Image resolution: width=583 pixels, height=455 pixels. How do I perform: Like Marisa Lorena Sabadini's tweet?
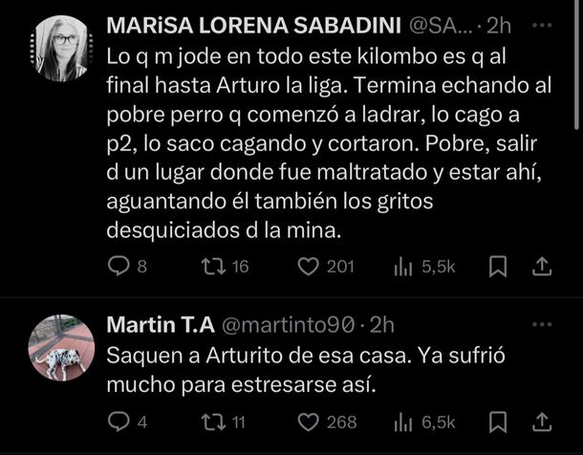click(x=308, y=267)
